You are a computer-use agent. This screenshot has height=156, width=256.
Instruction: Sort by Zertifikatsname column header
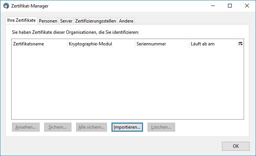pos(39,44)
